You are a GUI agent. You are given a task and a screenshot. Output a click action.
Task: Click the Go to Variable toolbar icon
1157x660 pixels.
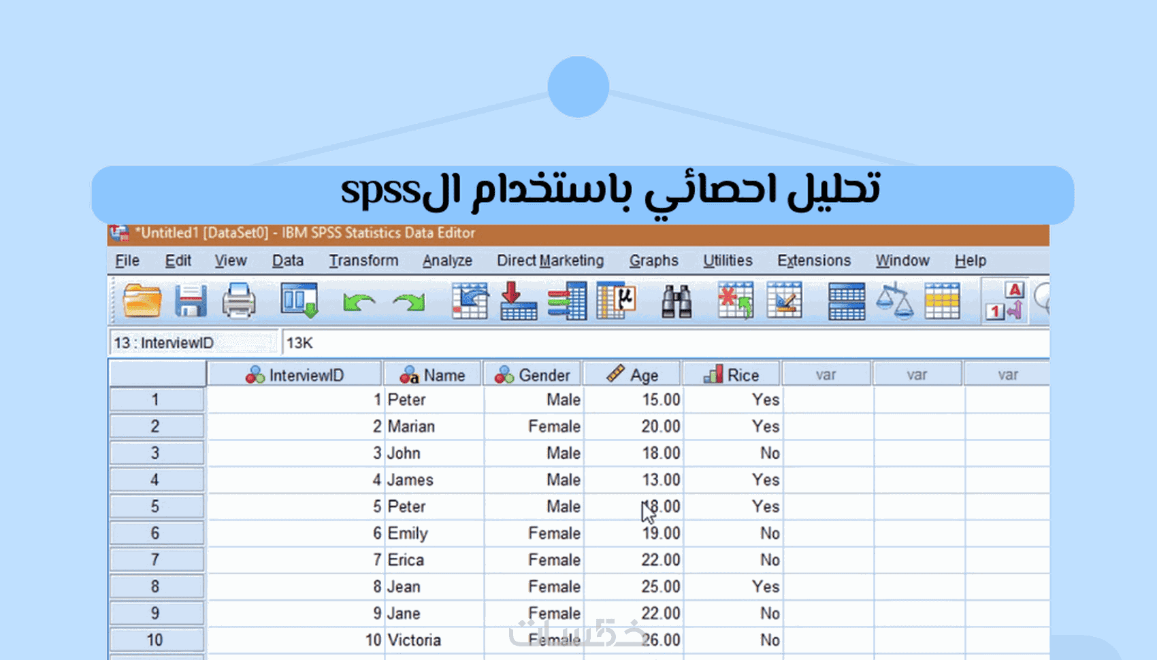pyautogui.click(x=519, y=301)
